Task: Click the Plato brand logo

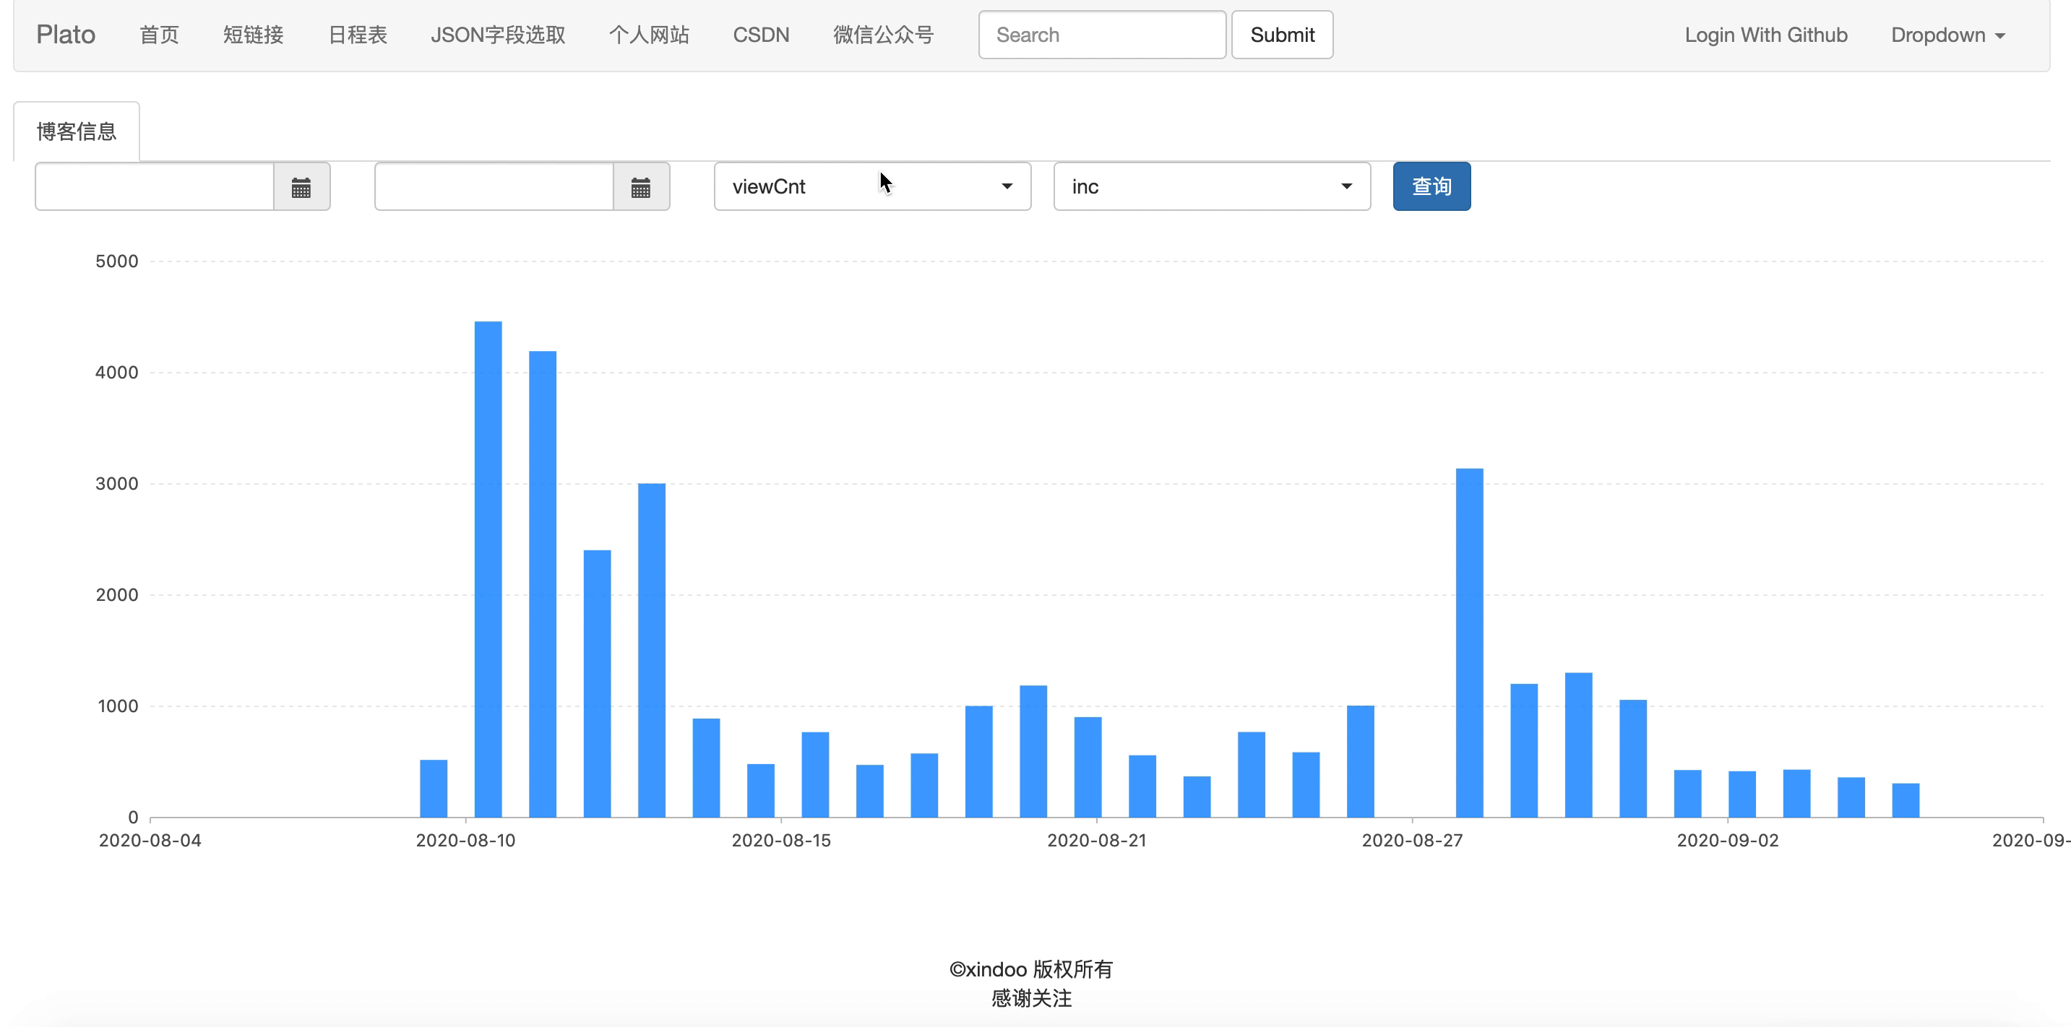Action: [66, 35]
